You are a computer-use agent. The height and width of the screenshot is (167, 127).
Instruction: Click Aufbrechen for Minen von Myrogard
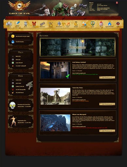[107, 131]
